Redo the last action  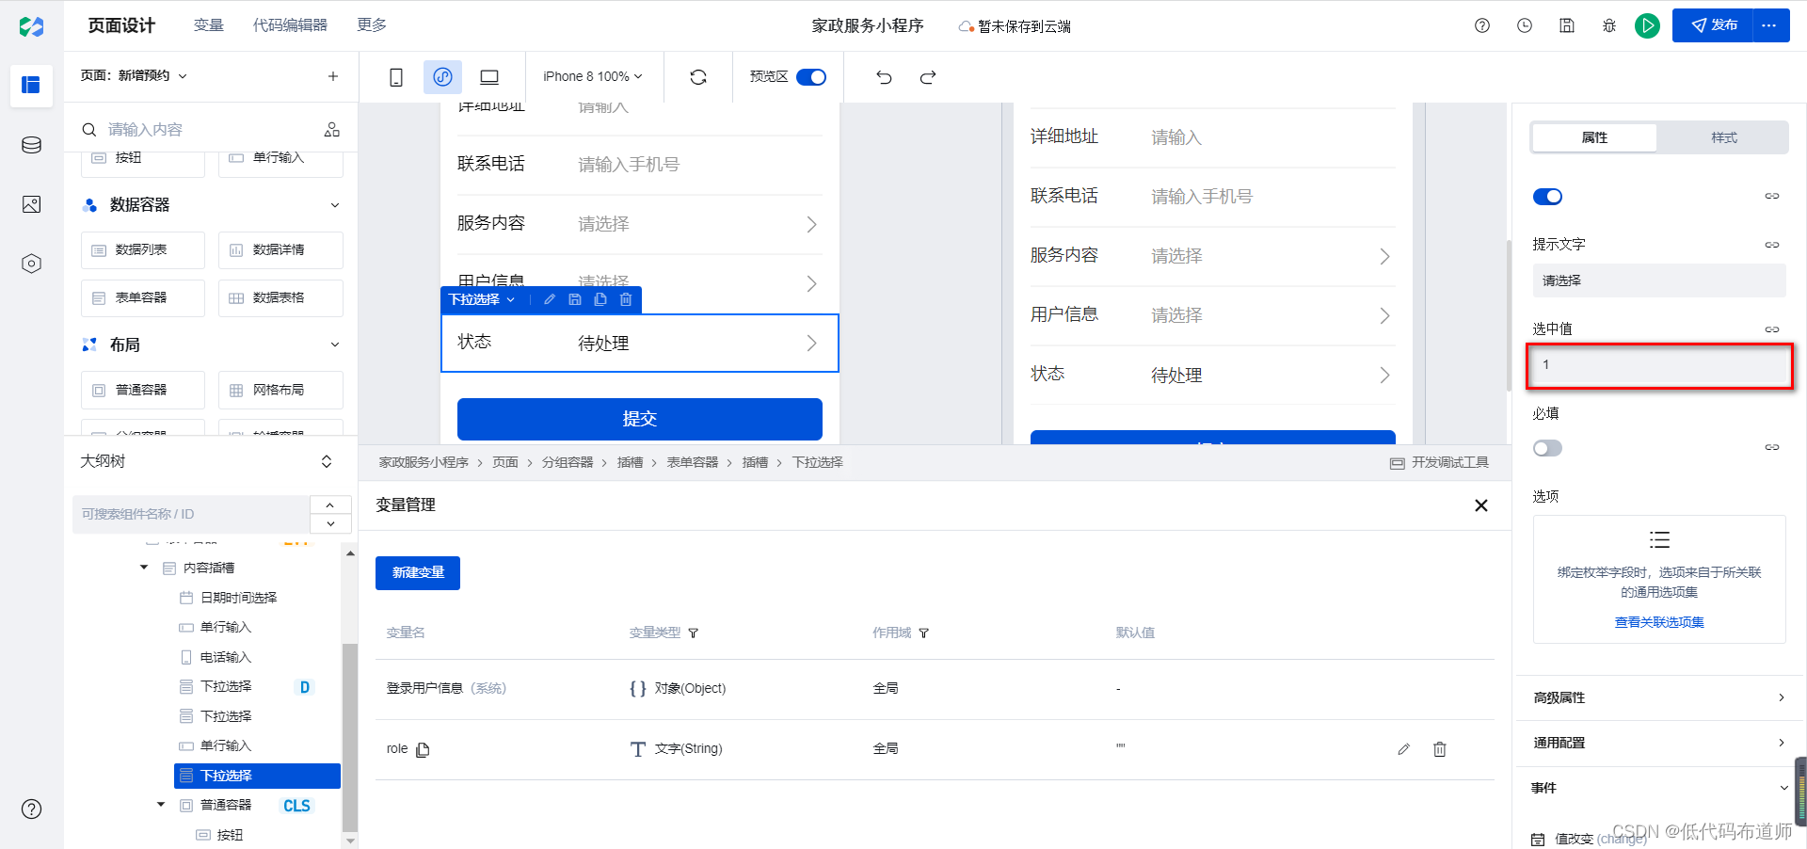[x=928, y=77]
